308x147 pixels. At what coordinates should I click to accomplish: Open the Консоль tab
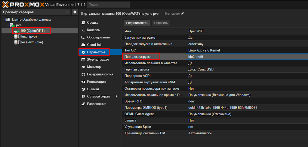tap(100, 30)
